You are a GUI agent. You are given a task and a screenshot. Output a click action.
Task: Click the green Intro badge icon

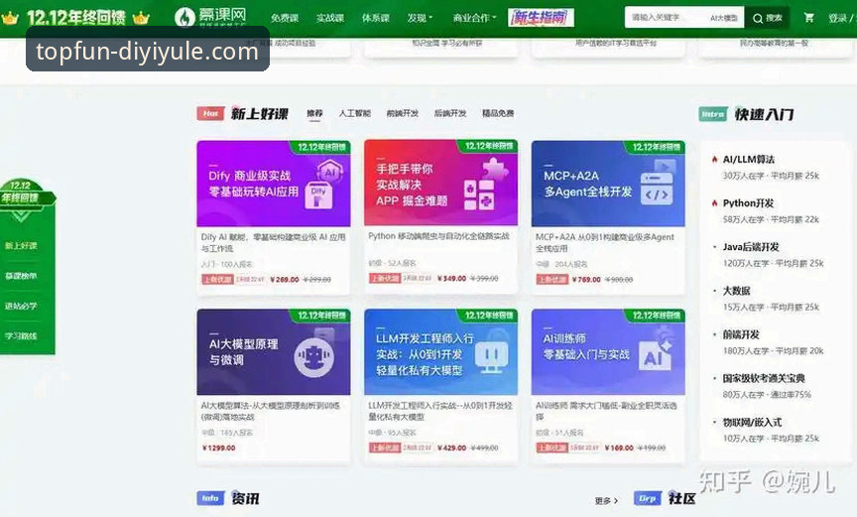[713, 114]
